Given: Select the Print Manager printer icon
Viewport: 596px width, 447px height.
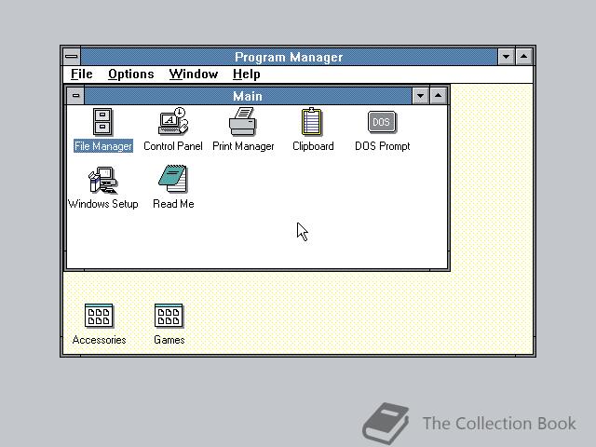Looking at the screenshot, I should (x=242, y=122).
